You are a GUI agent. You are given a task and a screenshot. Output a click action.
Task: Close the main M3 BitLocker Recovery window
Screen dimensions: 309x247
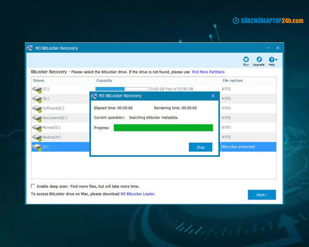pos(278,48)
